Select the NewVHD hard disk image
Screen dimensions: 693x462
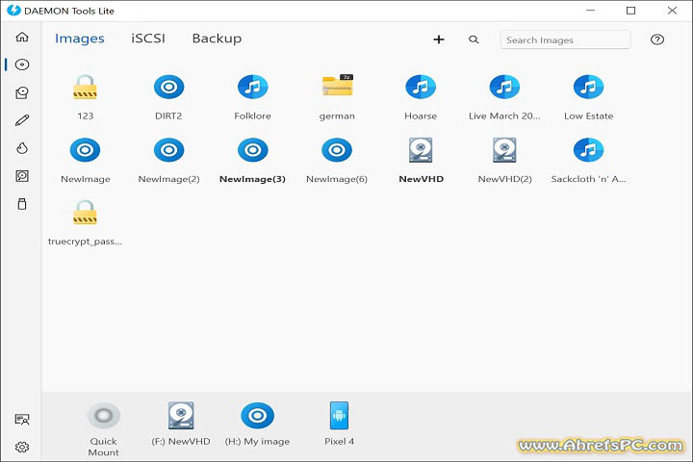[421, 150]
